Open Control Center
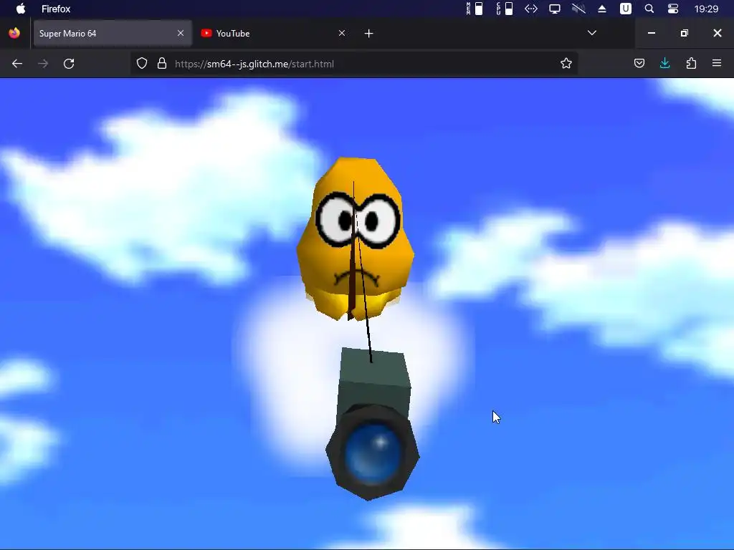The image size is (734, 550). pyautogui.click(x=672, y=9)
